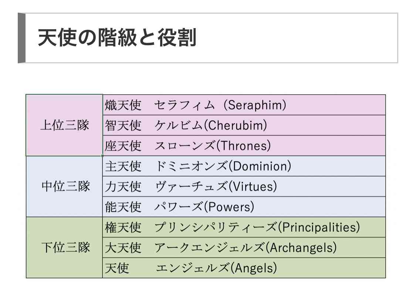This screenshot has height=300, width=416.
Task: Click the 権天使 (Principalities) row
Action: tap(244, 227)
